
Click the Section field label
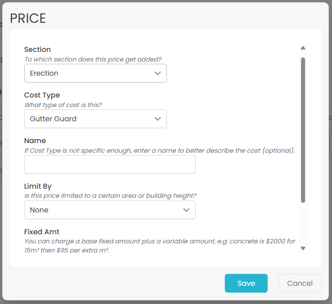click(x=37, y=50)
